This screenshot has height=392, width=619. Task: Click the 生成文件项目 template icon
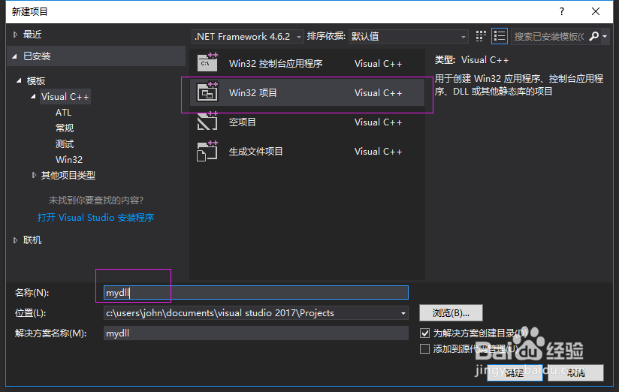tap(207, 151)
